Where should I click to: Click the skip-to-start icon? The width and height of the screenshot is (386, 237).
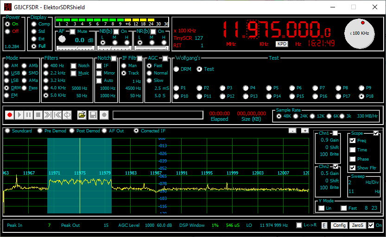point(57,114)
